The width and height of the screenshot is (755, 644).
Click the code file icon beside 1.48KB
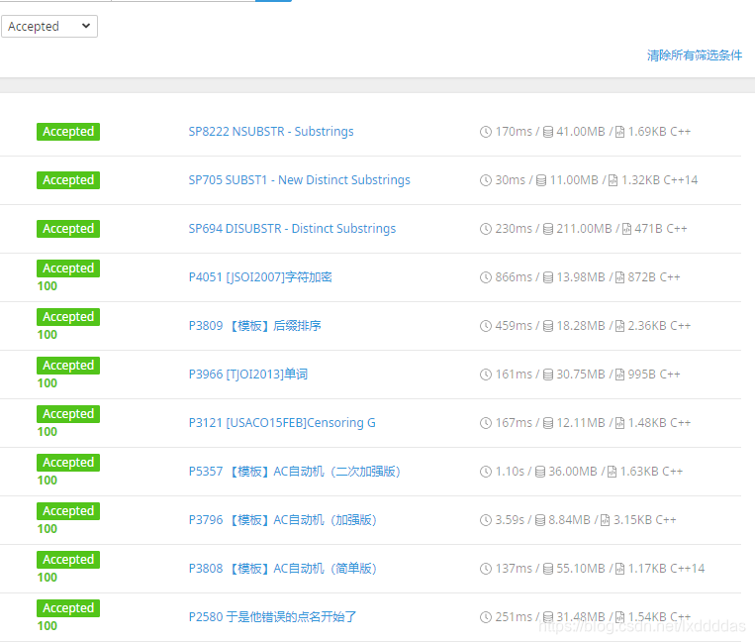(x=619, y=423)
